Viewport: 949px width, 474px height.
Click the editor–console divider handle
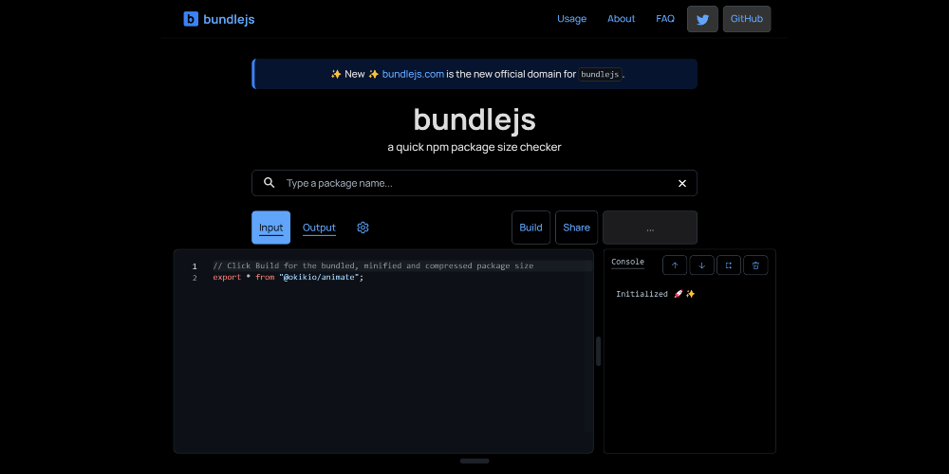pyautogui.click(x=599, y=352)
